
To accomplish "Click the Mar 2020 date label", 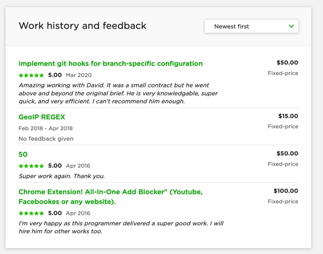I will point(79,75).
